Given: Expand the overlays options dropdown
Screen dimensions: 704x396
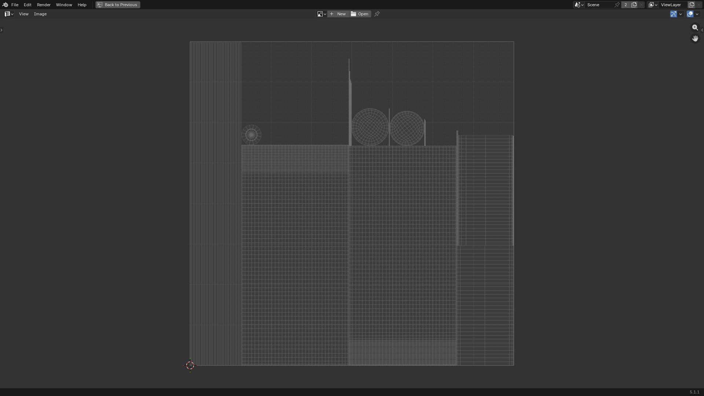Looking at the screenshot, I should point(697,14).
